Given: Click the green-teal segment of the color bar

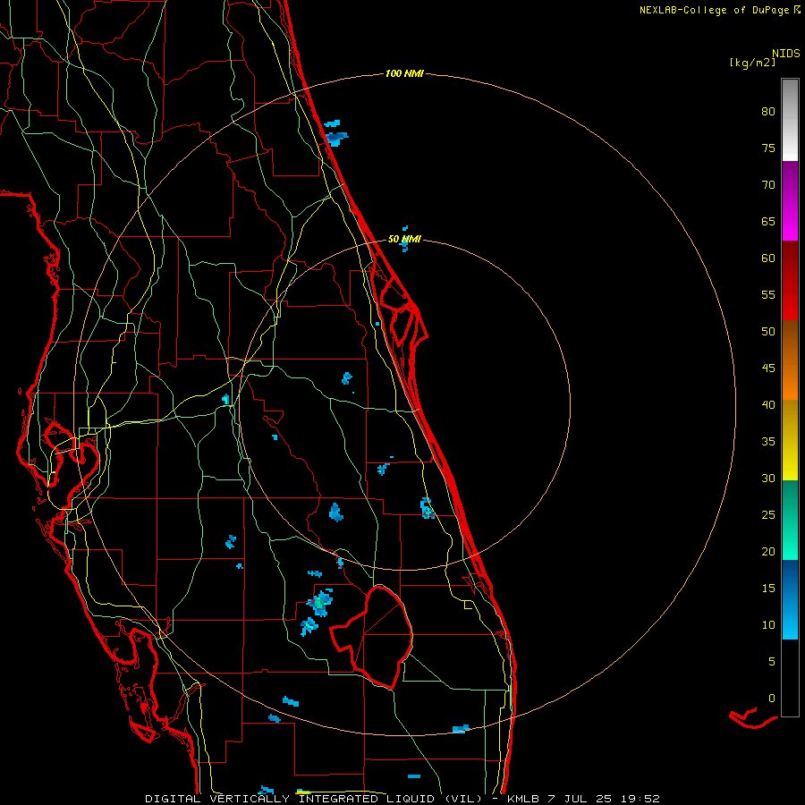Looking at the screenshot, I should (790, 520).
